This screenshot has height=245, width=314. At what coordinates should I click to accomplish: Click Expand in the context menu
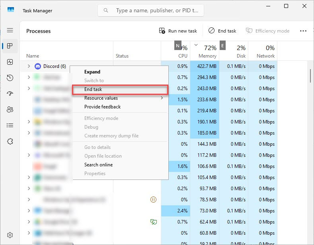click(x=92, y=72)
